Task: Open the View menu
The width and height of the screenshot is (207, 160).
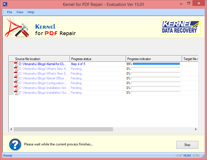Action: click(x=20, y=12)
